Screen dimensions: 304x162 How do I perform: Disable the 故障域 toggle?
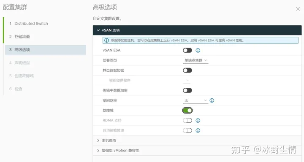click(x=187, y=111)
